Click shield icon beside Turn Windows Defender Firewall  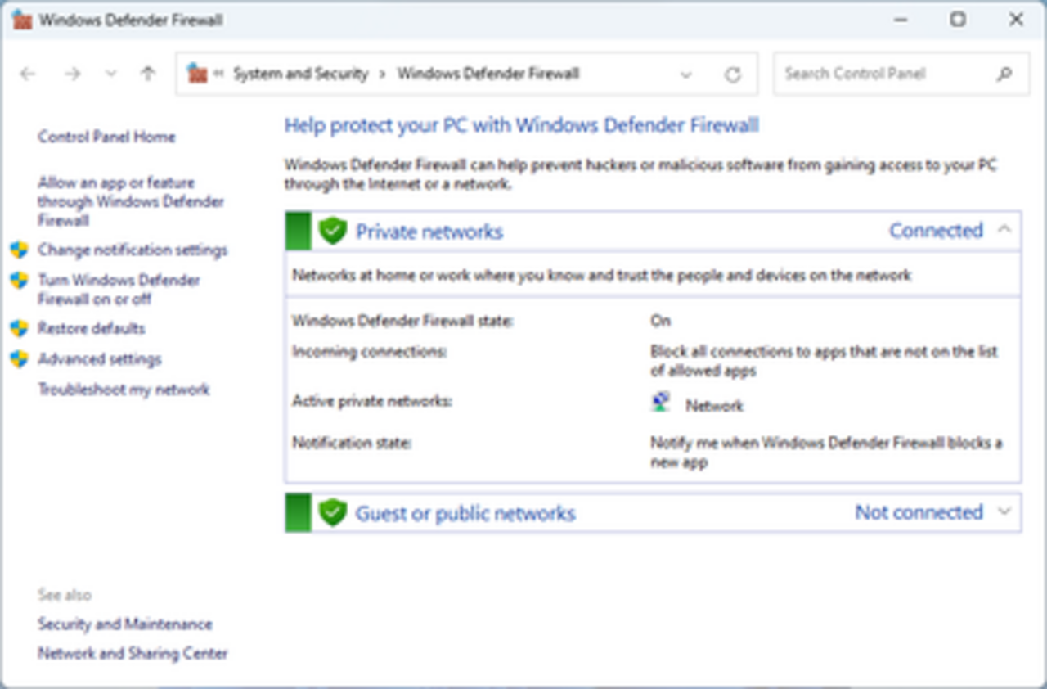pos(20,281)
